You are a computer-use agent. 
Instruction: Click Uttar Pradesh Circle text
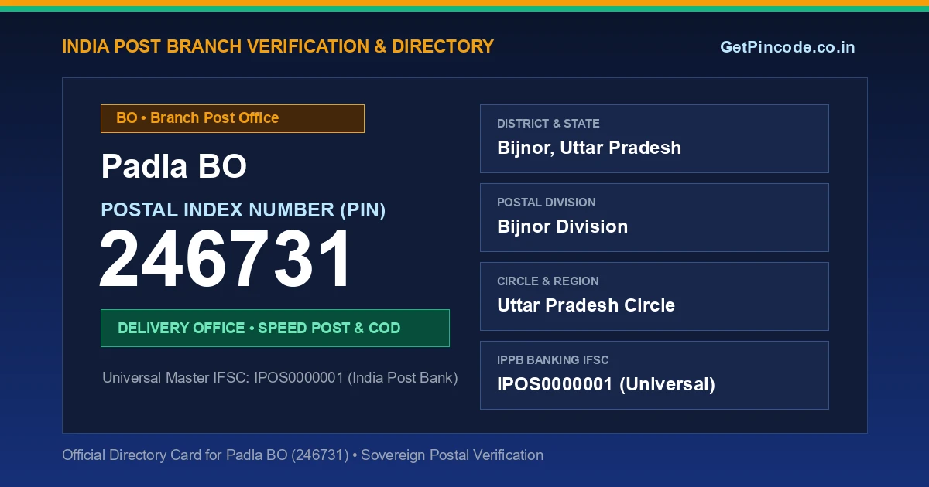(x=586, y=305)
